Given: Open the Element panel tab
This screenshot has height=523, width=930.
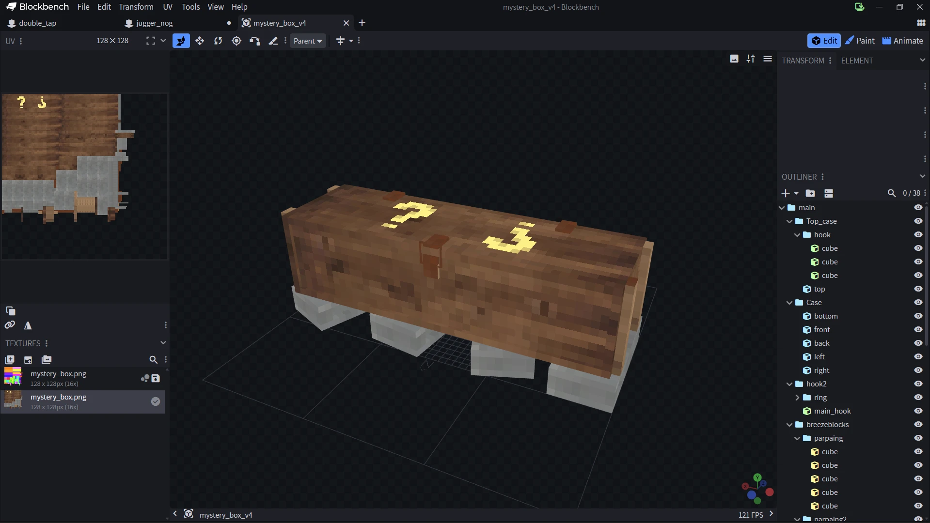Looking at the screenshot, I should click(x=857, y=61).
